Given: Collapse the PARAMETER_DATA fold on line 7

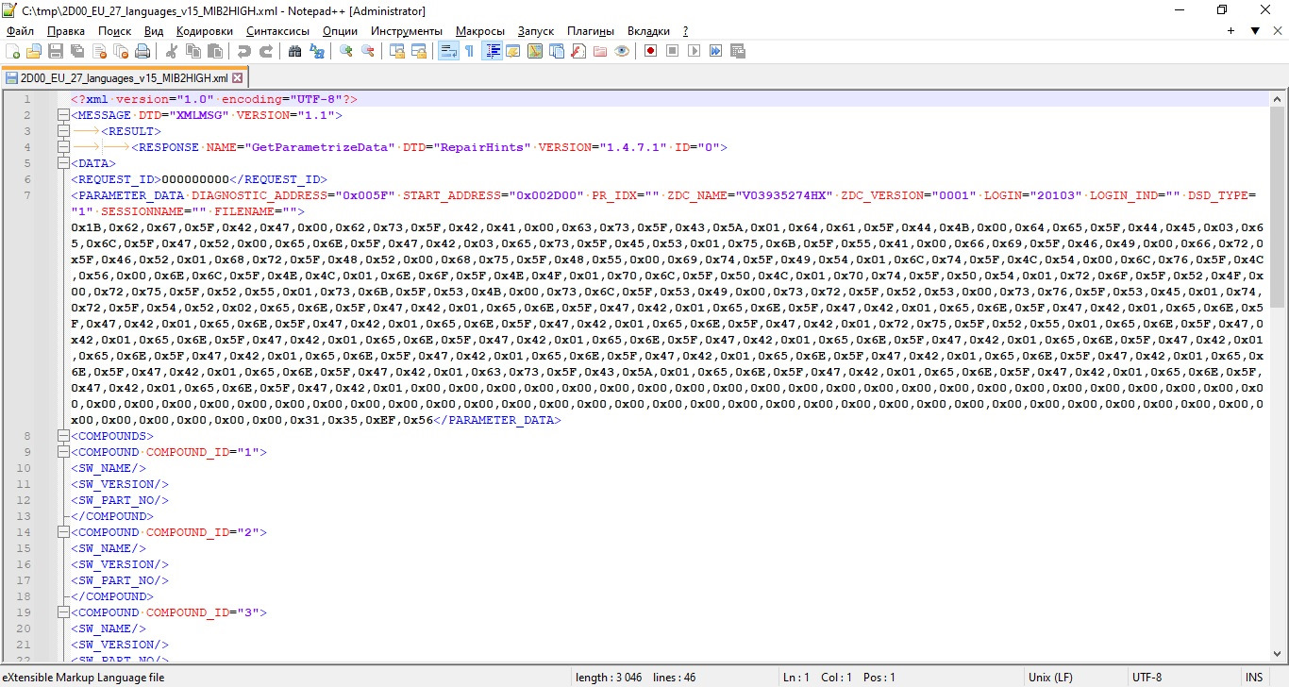Looking at the screenshot, I should [x=63, y=195].
